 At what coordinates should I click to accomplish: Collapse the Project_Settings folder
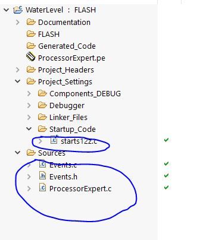(18, 81)
